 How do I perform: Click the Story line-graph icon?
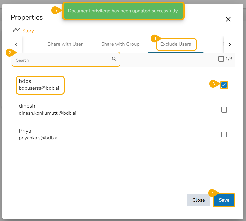[16, 30]
